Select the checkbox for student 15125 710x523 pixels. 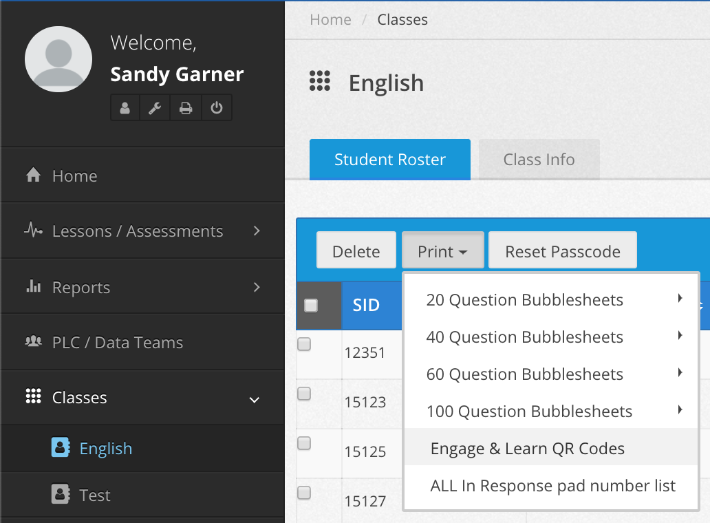[304, 443]
